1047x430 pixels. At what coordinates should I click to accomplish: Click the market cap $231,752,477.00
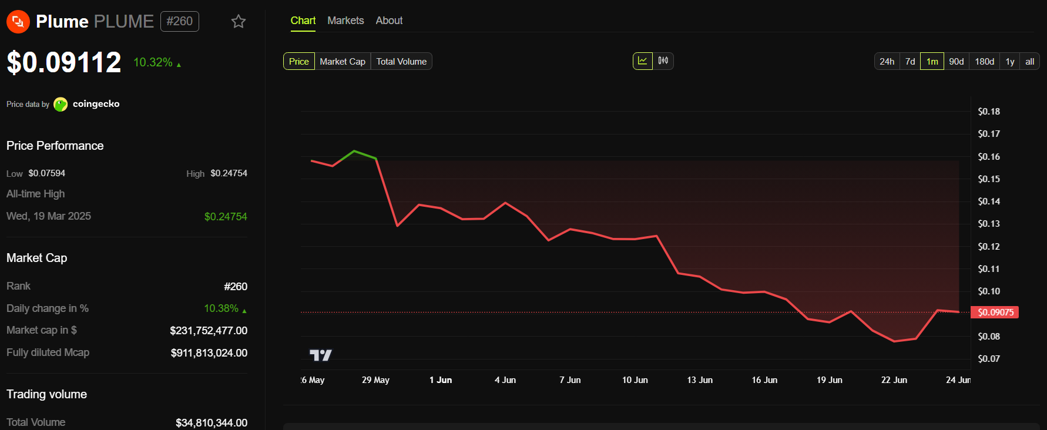pos(209,331)
